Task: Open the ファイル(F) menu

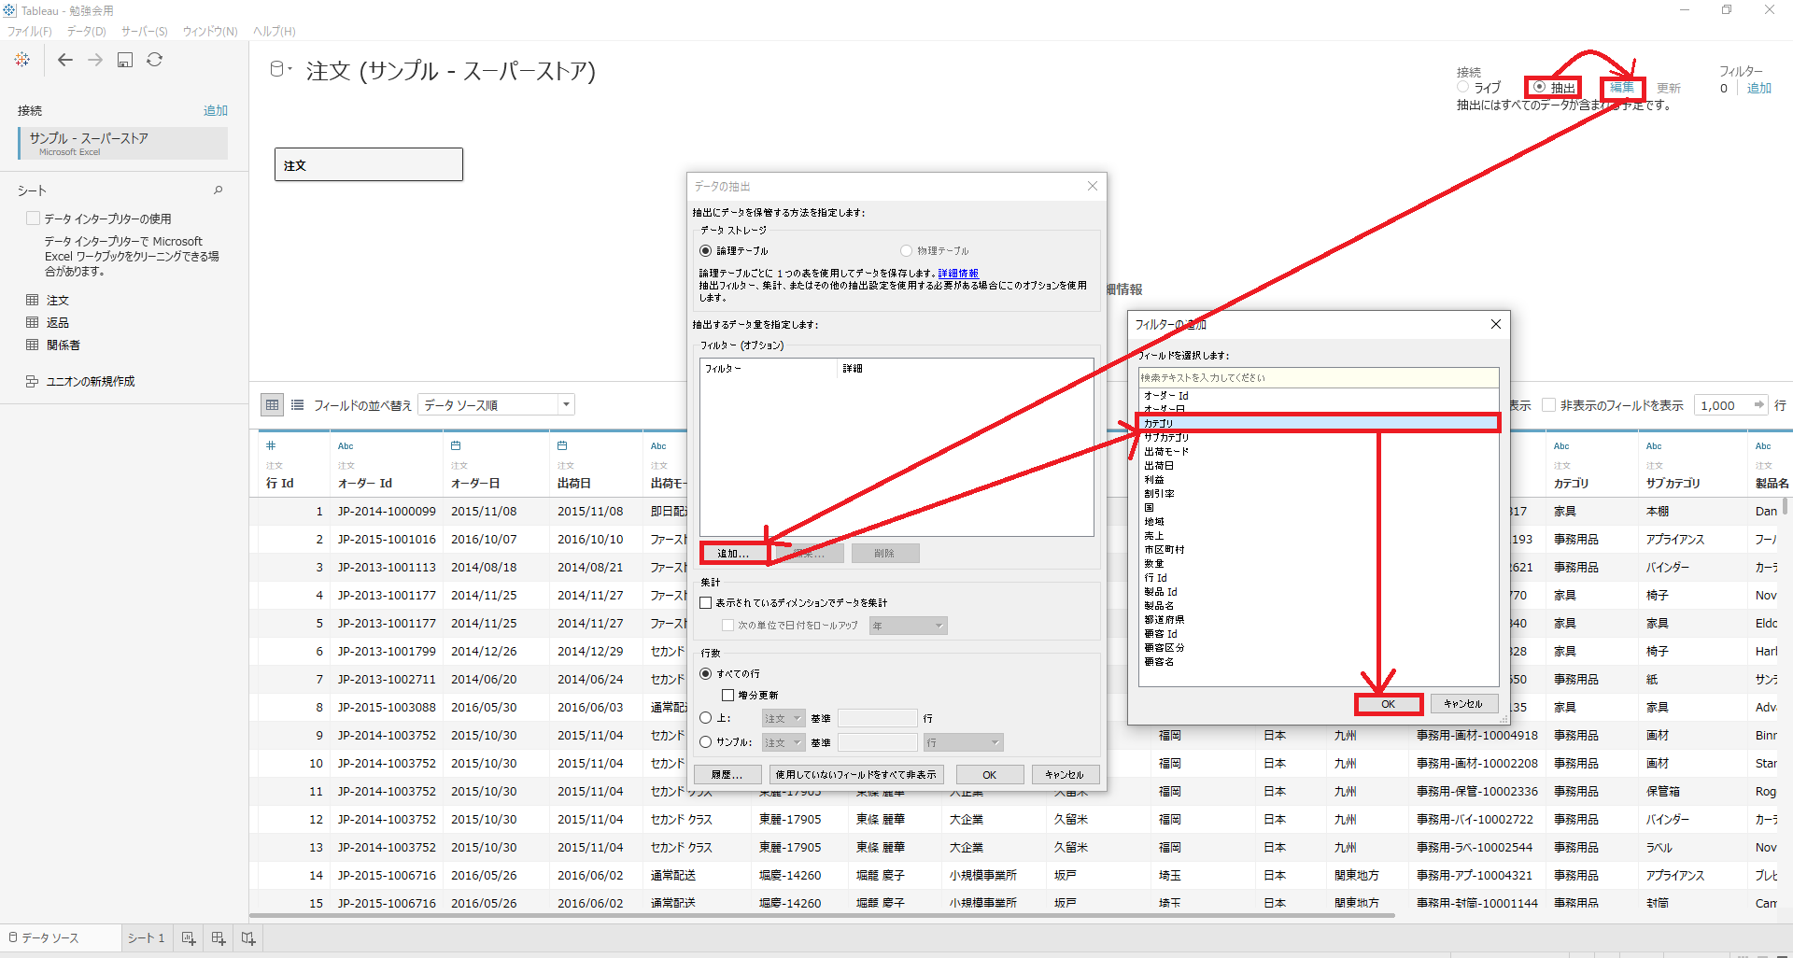Action: point(30,31)
